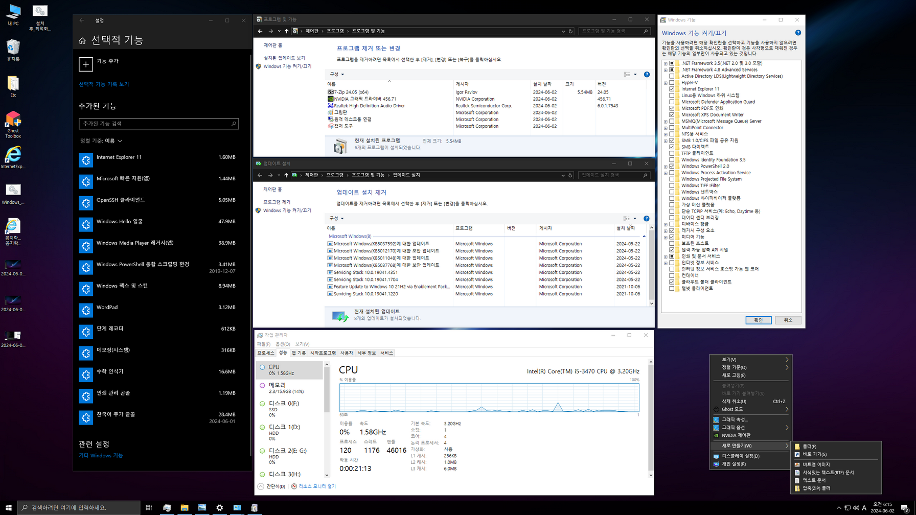Viewport: 916px width, 515px height.
Task: Open Settings gear icon on taskbar
Action: click(220, 507)
